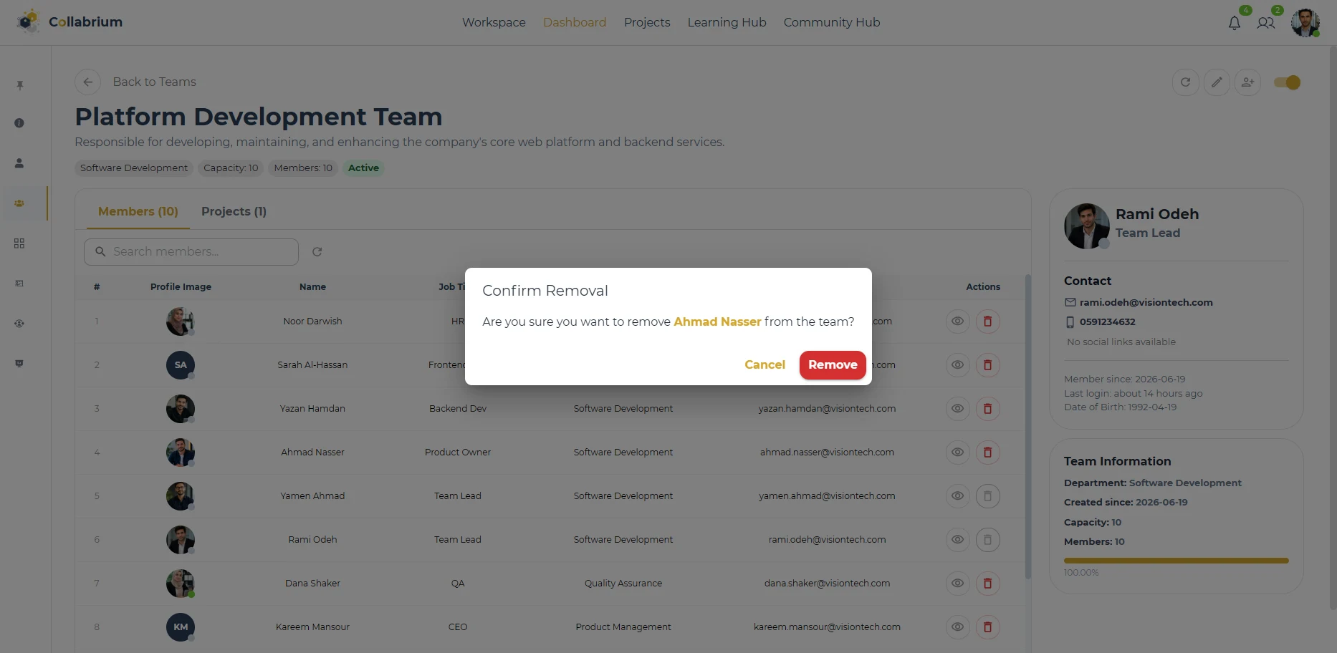Delete Kareem Mansour from the team
Screen dimensions: 1337x653
point(987,627)
